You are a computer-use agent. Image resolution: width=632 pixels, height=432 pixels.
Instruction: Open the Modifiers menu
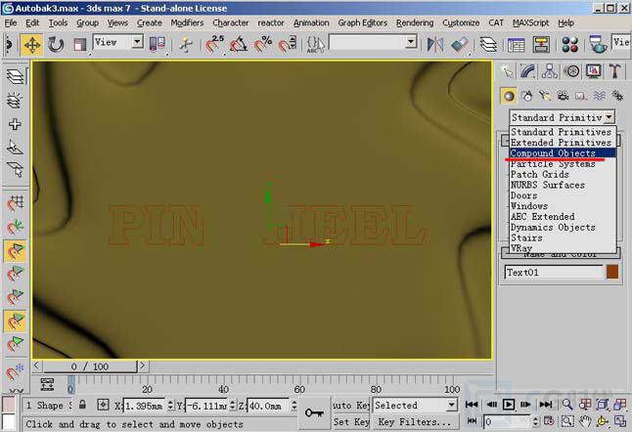(187, 22)
